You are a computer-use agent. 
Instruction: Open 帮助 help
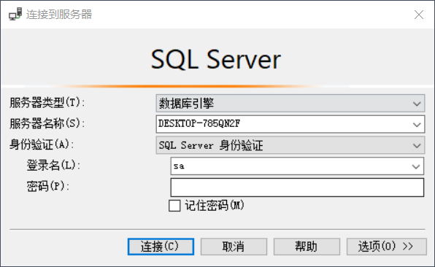tap(307, 247)
